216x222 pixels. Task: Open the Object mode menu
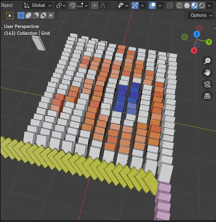click(x=6, y=5)
